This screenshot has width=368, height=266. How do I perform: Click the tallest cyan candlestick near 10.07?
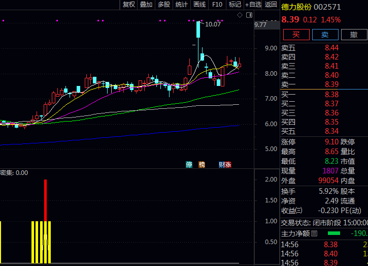pyautogui.click(x=198, y=29)
